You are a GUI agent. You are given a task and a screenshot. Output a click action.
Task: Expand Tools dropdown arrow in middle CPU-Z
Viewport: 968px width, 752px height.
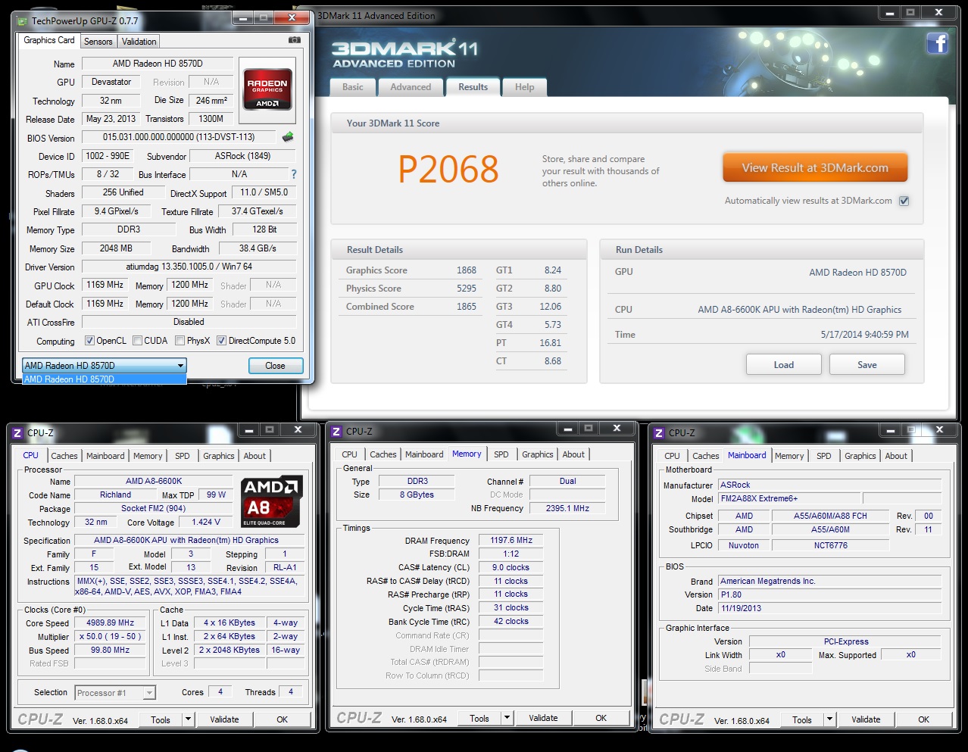point(507,718)
